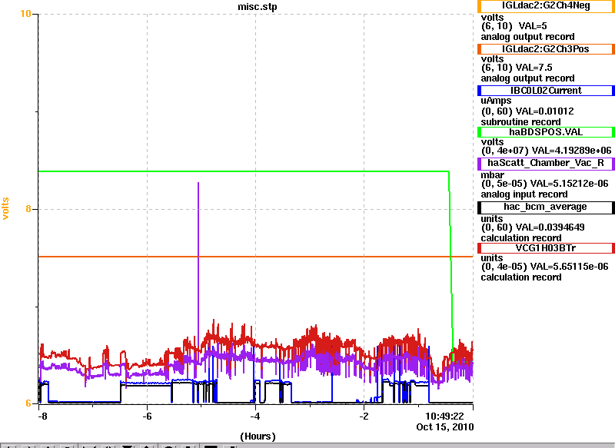The height and width of the screenshot is (448, 615).
Task: Click the x-axis label '-4'
Action: 255,416
